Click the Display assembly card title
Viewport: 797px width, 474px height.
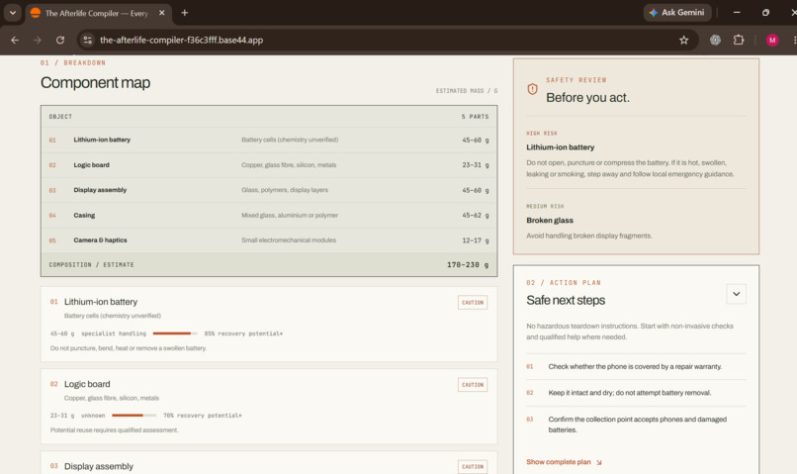point(99,466)
